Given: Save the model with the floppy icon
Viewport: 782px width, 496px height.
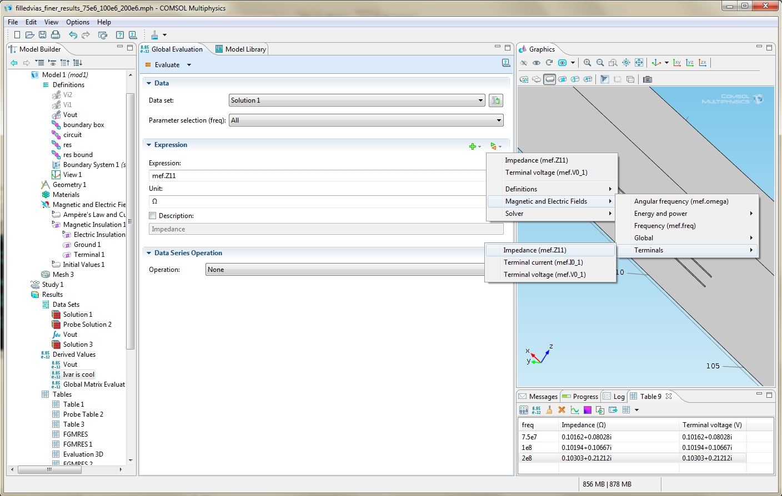Looking at the screenshot, I should click(42, 35).
